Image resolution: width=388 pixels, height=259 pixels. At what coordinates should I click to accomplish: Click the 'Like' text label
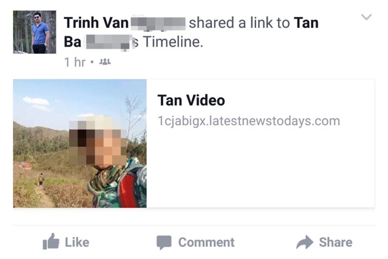(x=77, y=242)
